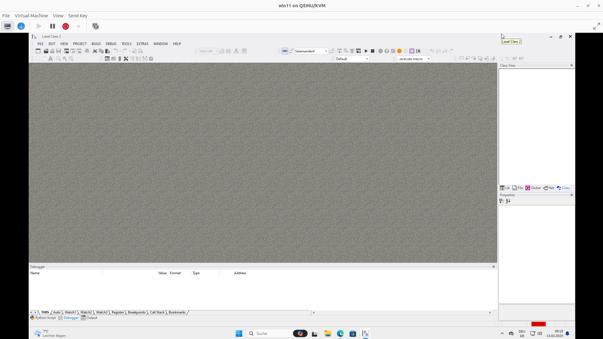This screenshot has width=603, height=339.
Task: Click the orange circle toolbar icon
Action: pyautogui.click(x=399, y=51)
